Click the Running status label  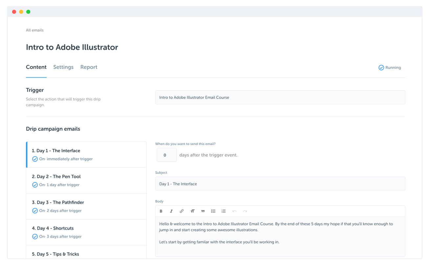click(x=393, y=68)
